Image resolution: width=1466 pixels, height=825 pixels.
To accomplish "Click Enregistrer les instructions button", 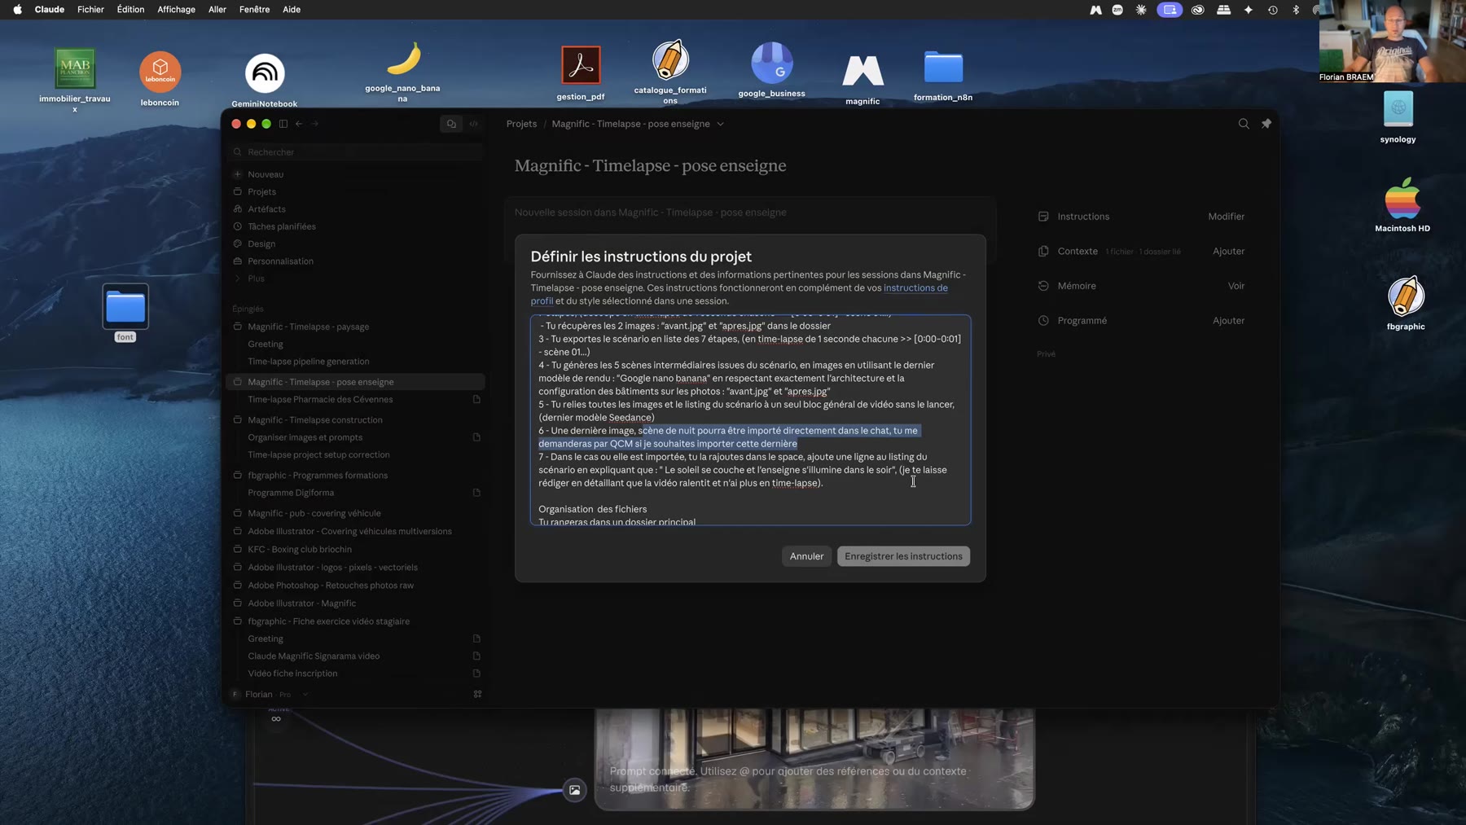I will pyautogui.click(x=903, y=556).
